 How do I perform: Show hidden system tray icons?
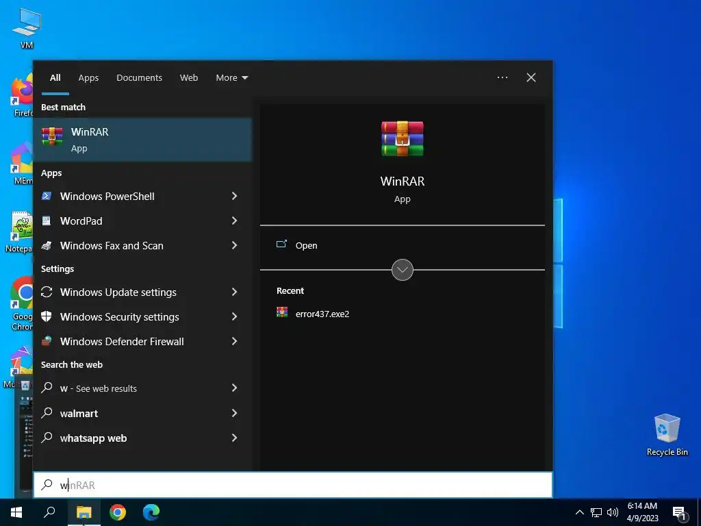point(579,512)
